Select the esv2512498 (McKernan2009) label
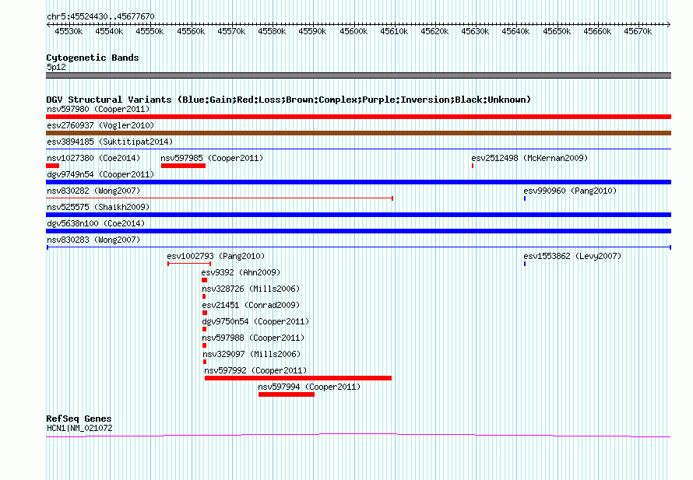693x480 pixels. 529,158
